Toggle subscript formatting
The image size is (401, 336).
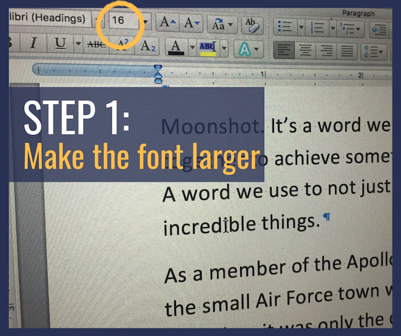(x=147, y=46)
